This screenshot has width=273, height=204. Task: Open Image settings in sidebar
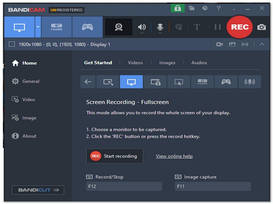tap(24, 118)
